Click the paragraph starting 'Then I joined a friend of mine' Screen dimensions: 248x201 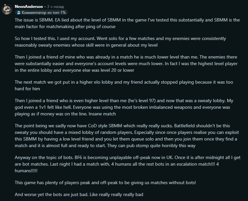click(126, 63)
